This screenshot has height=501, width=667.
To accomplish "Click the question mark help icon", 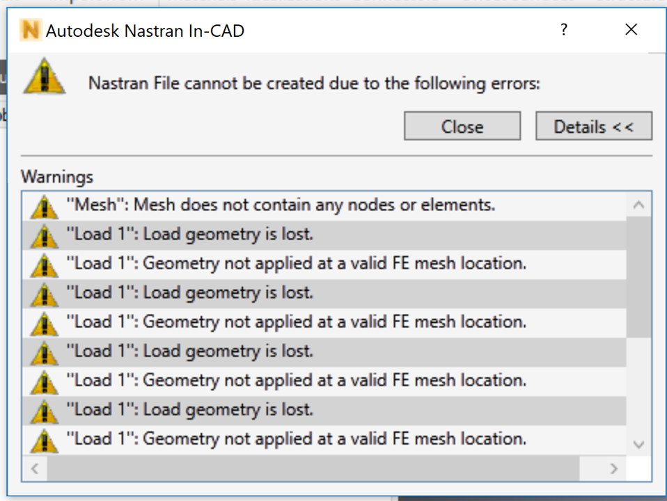I will [563, 30].
